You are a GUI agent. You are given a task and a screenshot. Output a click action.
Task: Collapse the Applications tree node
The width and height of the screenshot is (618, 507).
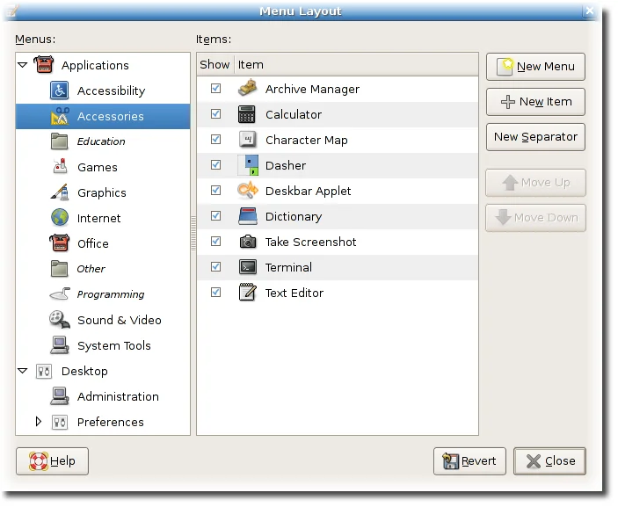point(23,65)
